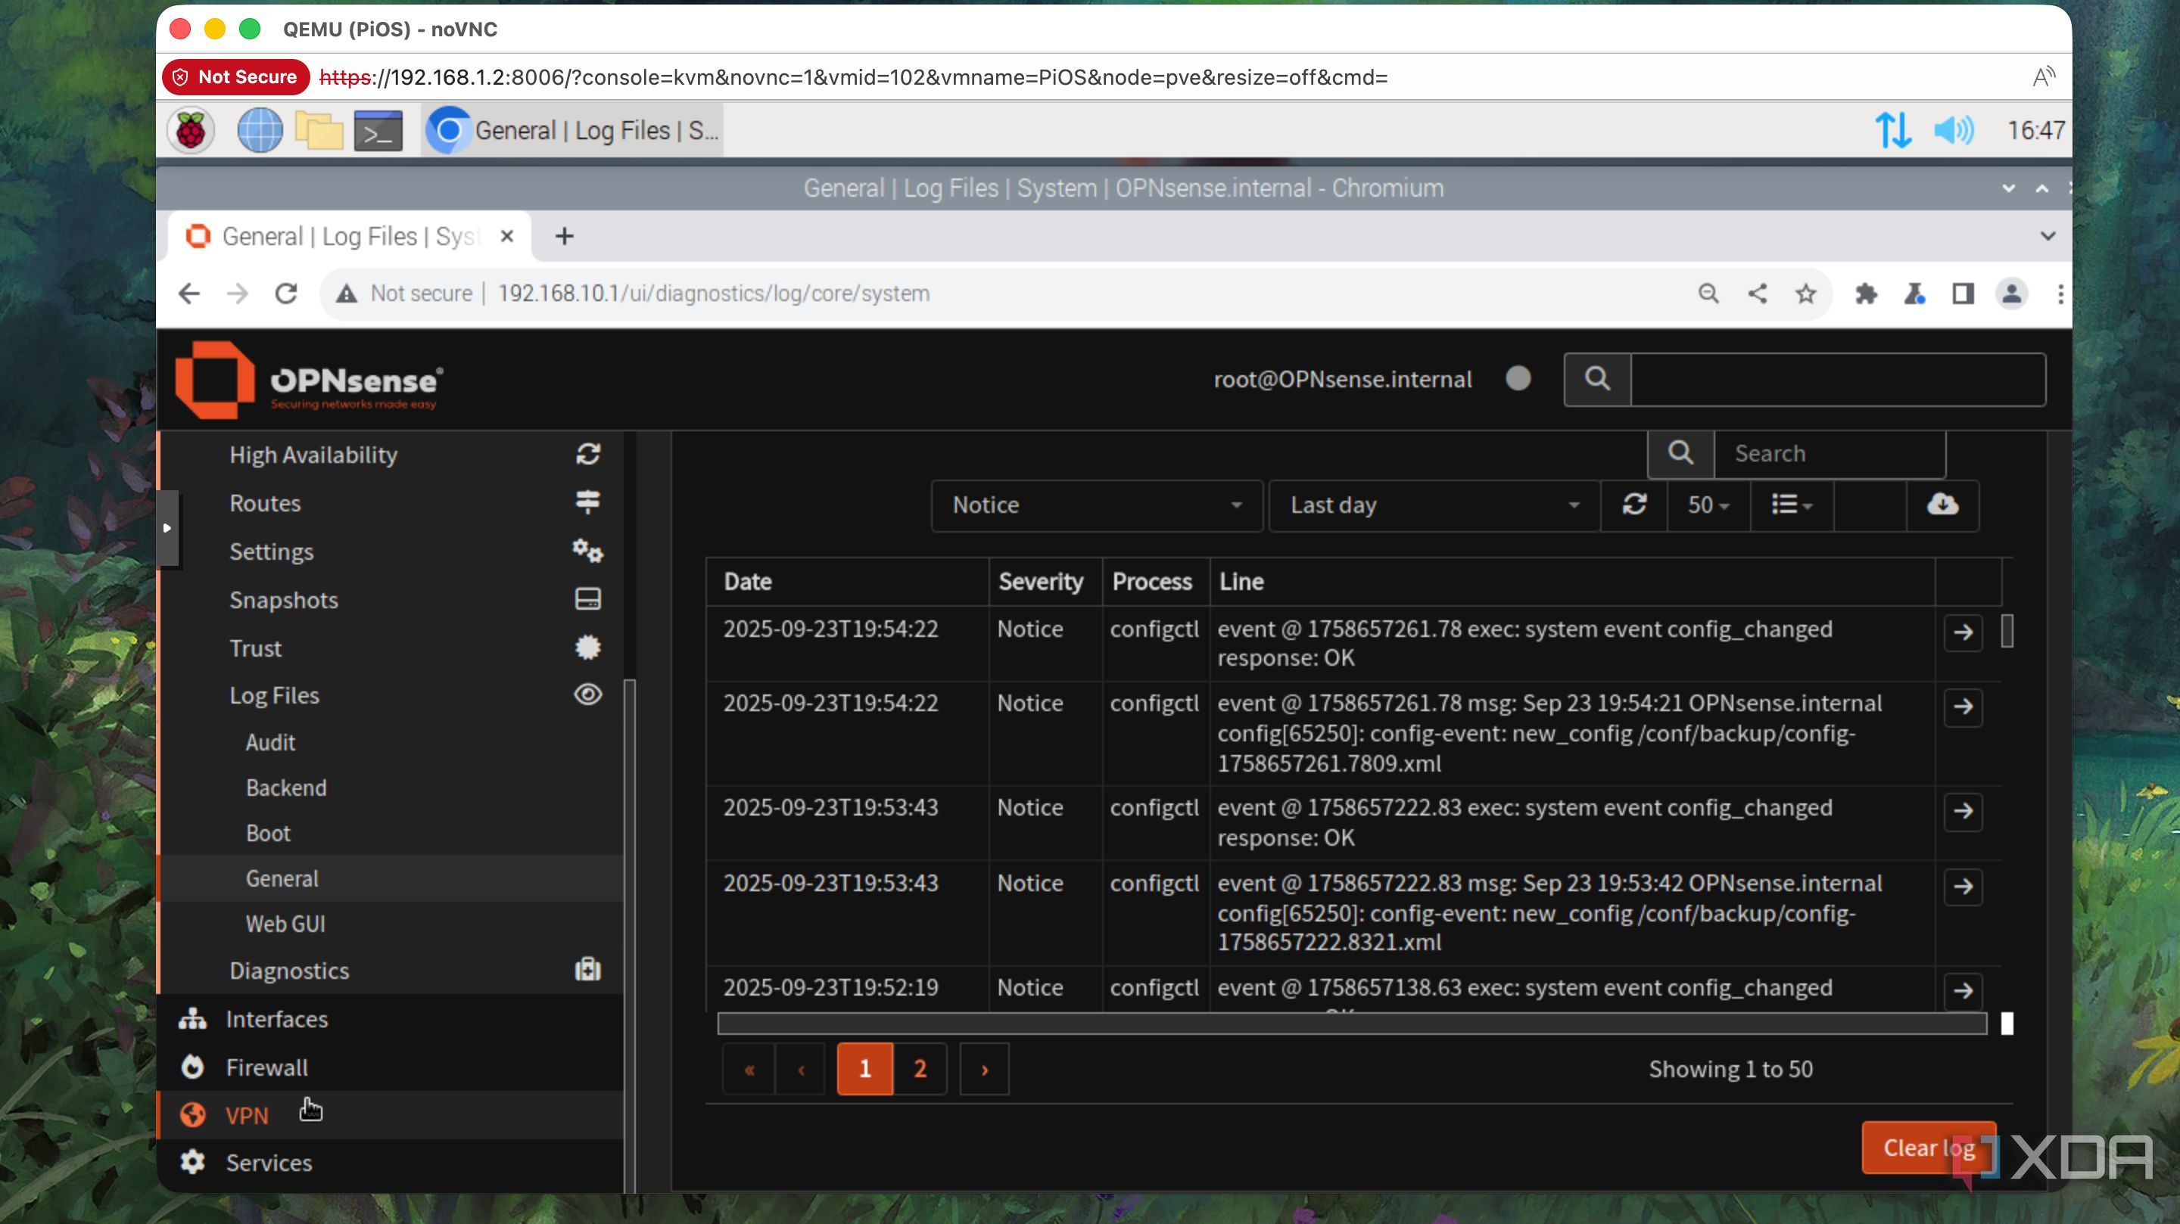Open the Raspberry Pi applications menu
This screenshot has width=2180, height=1224.
(191, 130)
